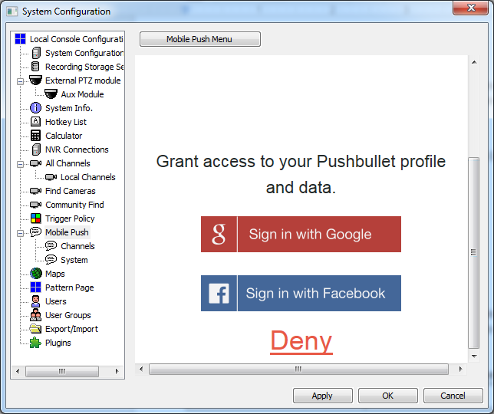494x414 pixels.
Task: Sign in with Google
Action: (x=301, y=235)
